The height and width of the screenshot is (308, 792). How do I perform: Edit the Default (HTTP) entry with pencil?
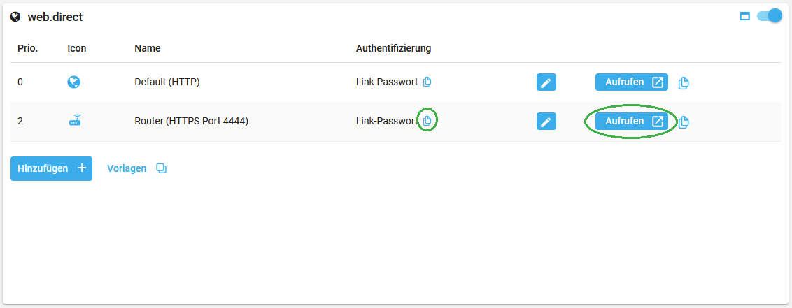[x=546, y=82]
